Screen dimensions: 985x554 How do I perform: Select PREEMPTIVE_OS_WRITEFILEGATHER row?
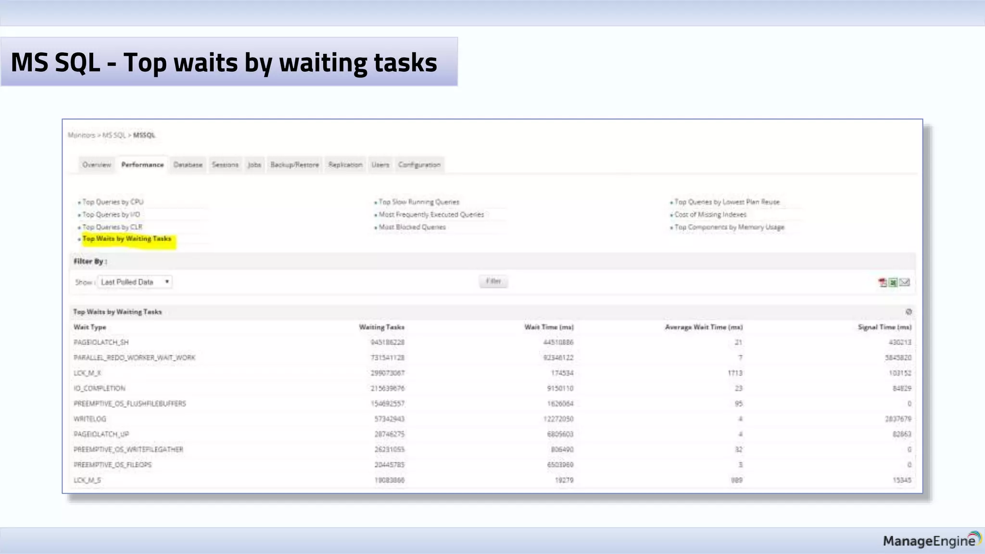(492, 450)
